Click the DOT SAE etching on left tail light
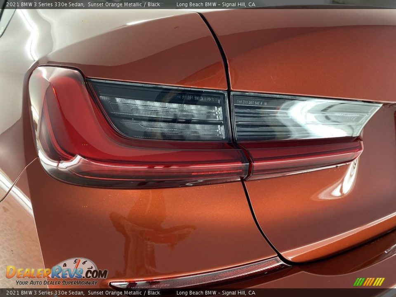This screenshot has width=396, height=297. click(194, 99)
